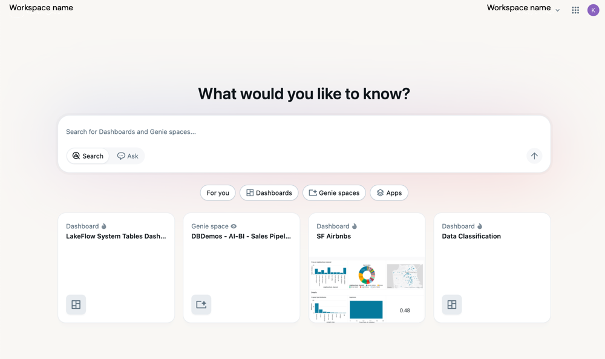Click the eye icon next to Genie space

click(234, 226)
